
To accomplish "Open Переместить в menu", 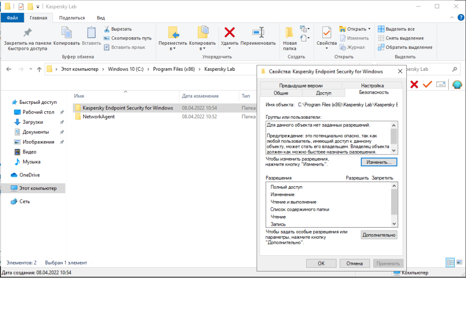I will pos(173,39).
